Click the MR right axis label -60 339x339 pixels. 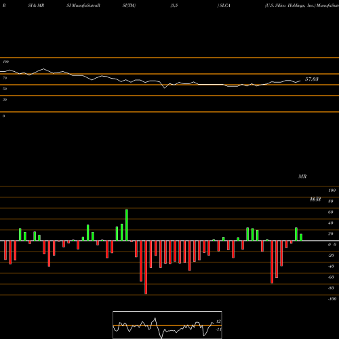[x=331, y=277]
